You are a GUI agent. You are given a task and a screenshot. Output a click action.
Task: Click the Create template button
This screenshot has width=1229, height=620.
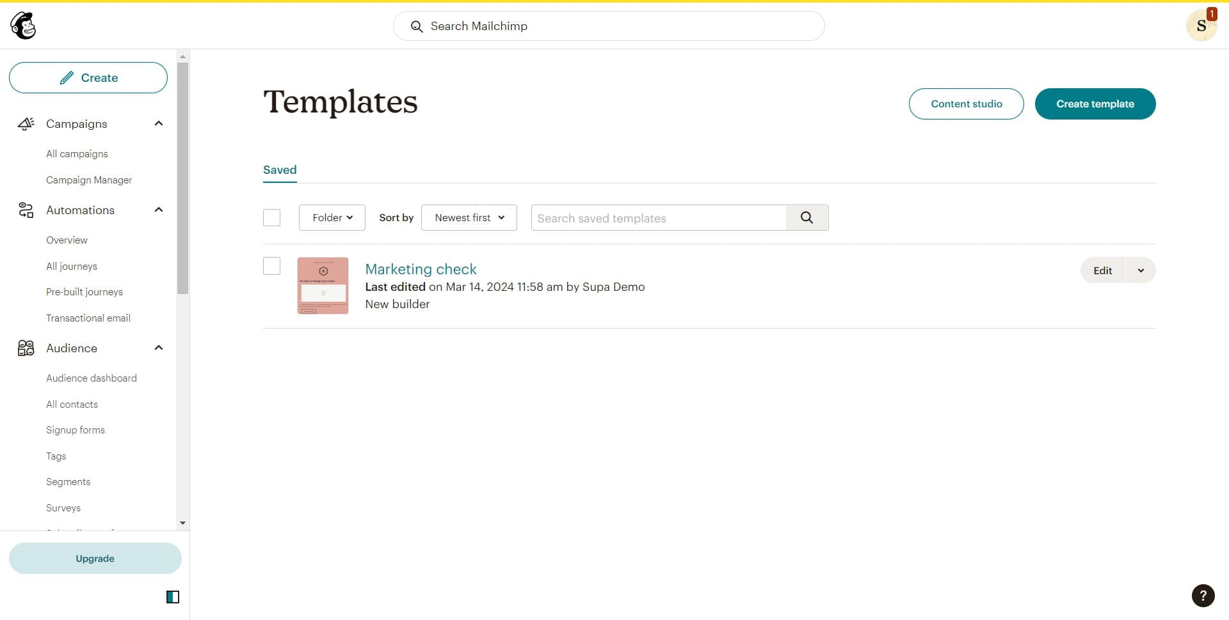pos(1095,104)
